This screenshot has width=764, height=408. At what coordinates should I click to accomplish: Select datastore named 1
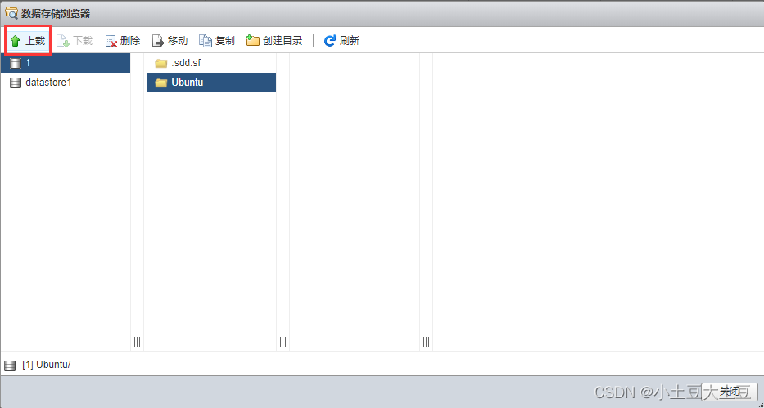(x=66, y=63)
